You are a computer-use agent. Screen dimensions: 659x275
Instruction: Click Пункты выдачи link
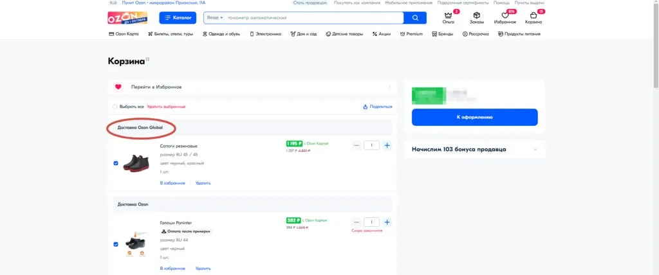pos(529,3)
